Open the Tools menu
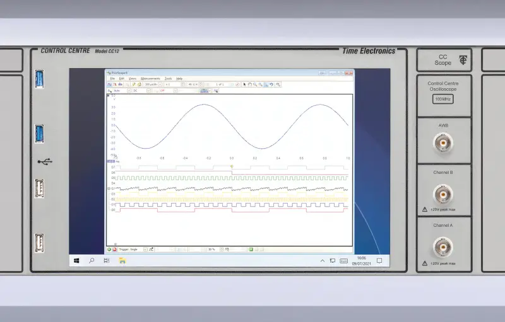505x322 pixels. tap(168, 78)
